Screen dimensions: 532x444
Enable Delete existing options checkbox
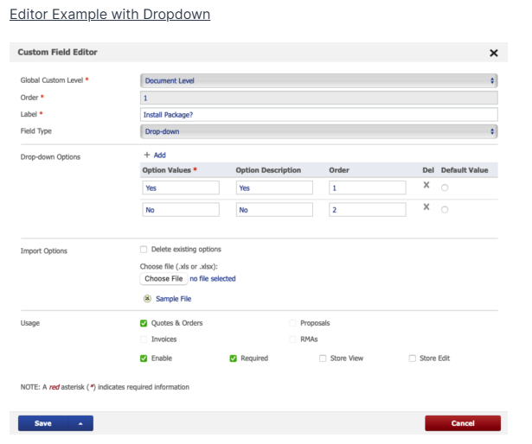tap(144, 250)
